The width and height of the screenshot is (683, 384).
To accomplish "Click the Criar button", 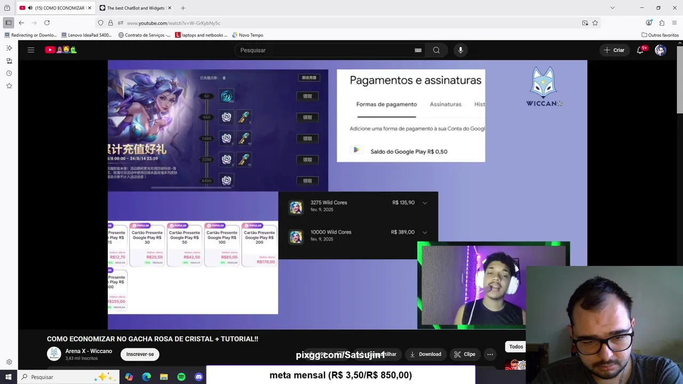I will point(614,50).
